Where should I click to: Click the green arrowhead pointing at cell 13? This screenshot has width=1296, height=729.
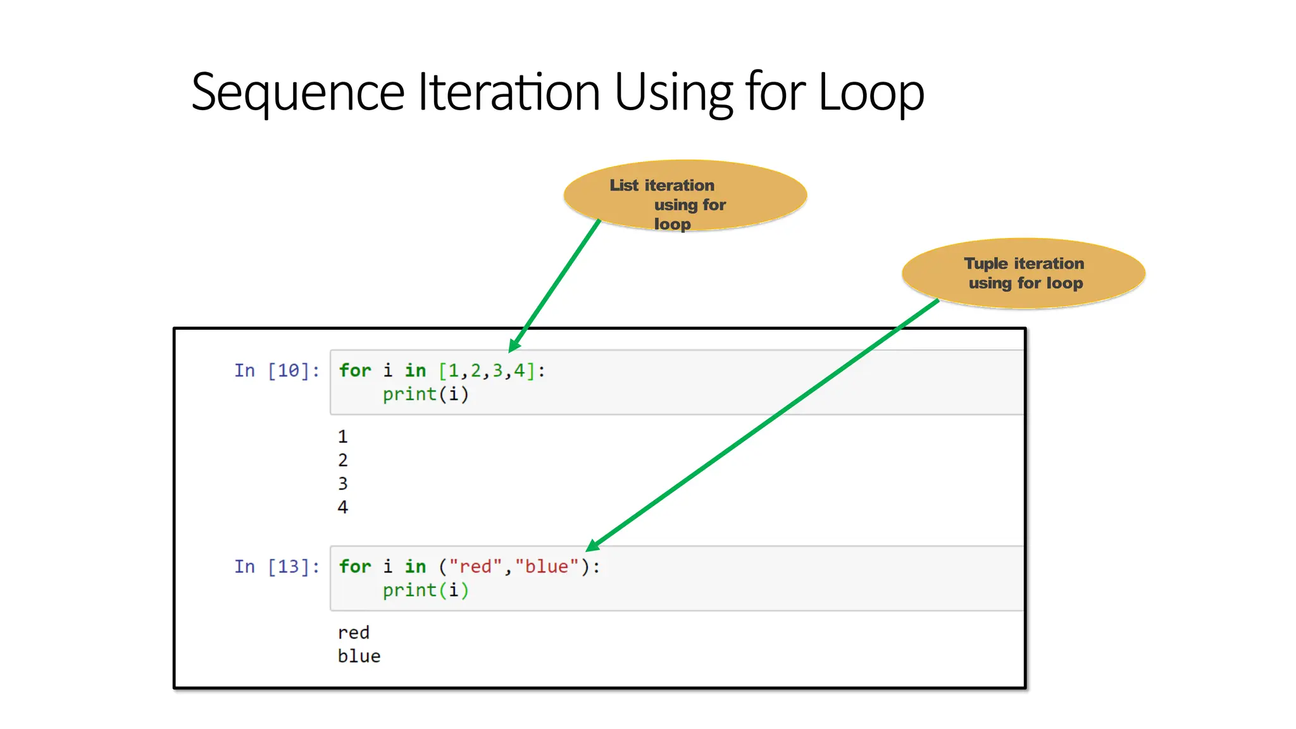[x=593, y=545]
